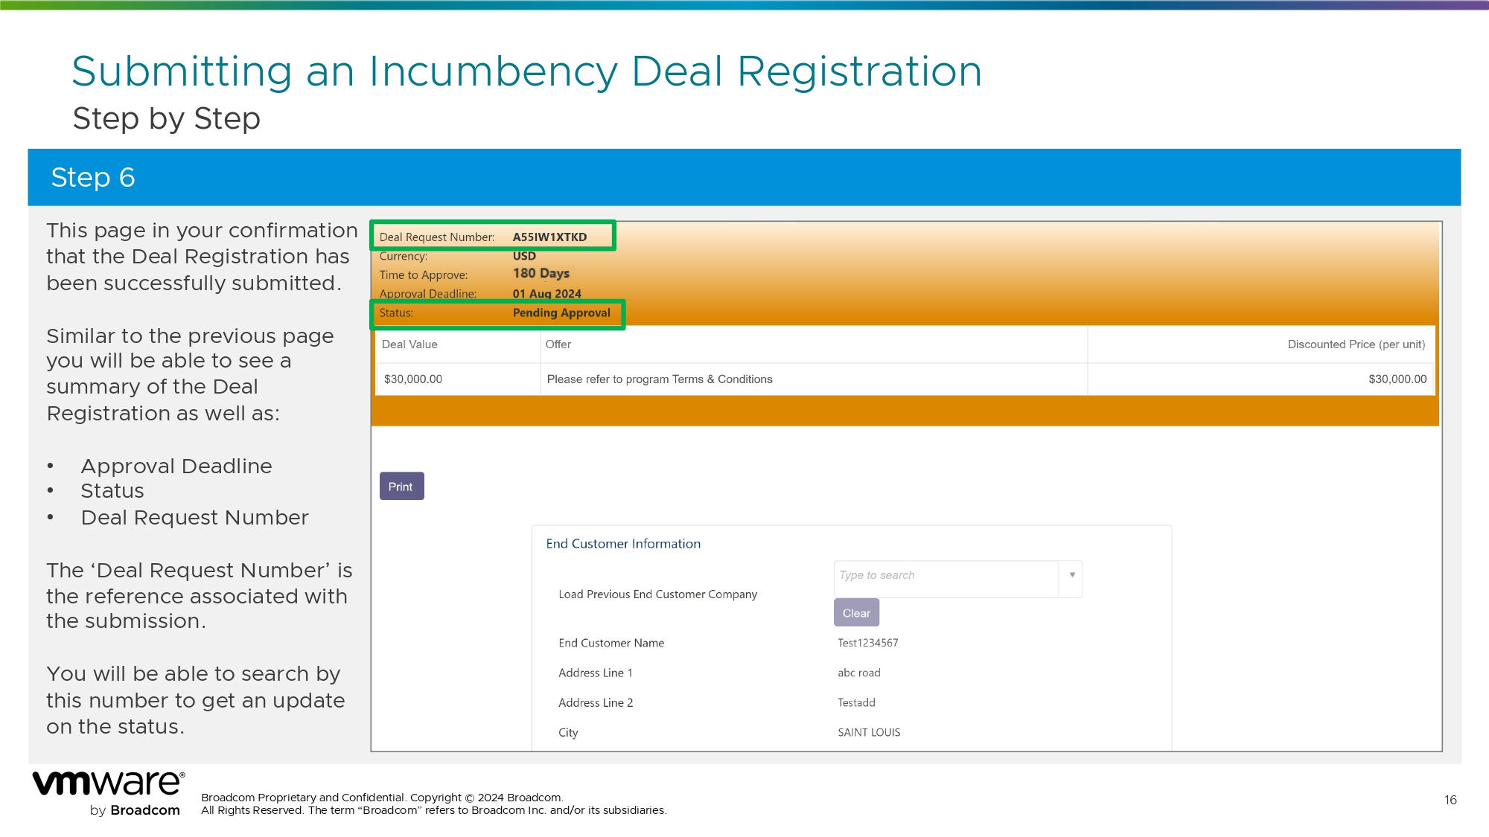Click the Deal Value column header

pos(409,344)
